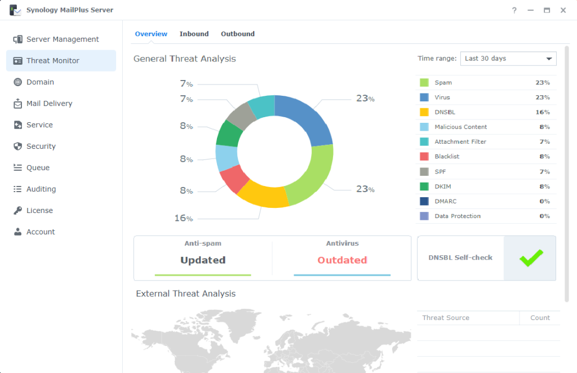Click the 16% label on the chart
The width and height of the screenshot is (577, 373).
pos(184,218)
